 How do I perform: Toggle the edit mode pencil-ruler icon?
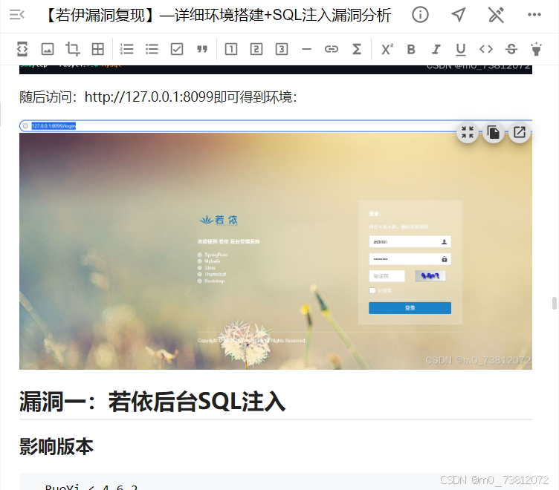tap(496, 15)
